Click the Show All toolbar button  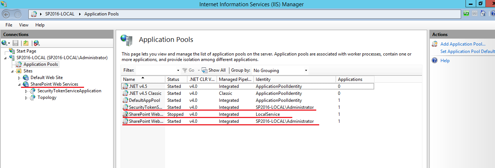[213, 70]
